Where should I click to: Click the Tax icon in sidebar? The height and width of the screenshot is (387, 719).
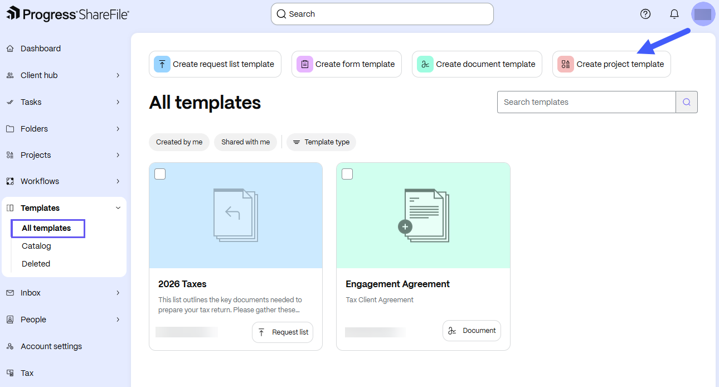click(10, 373)
